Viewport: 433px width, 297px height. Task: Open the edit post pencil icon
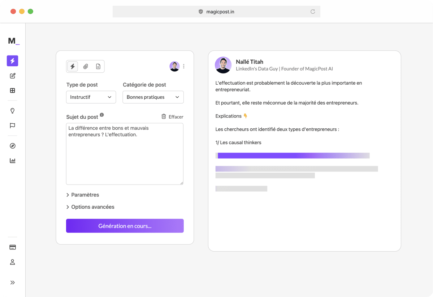pyautogui.click(x=13, y=76)
